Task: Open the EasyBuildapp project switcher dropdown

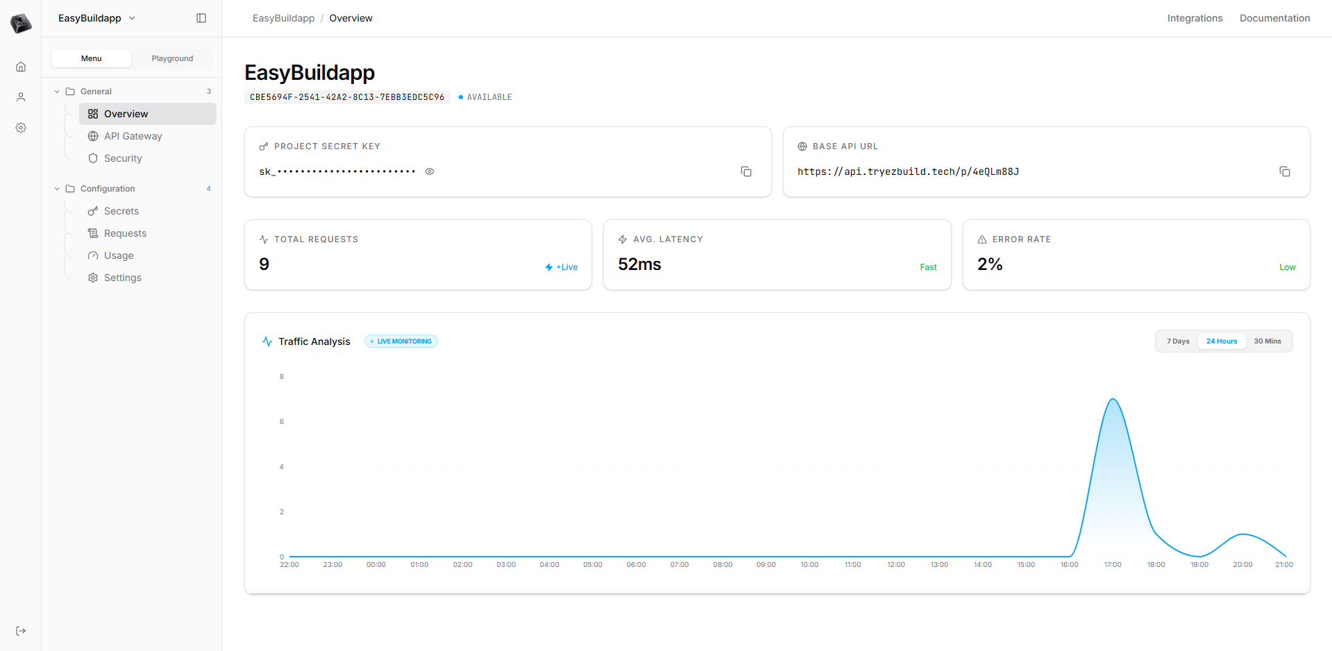Action: point(96,18)
